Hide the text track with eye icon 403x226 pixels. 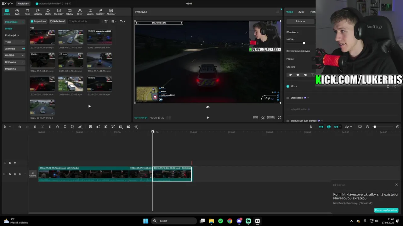tap(15, 163)
